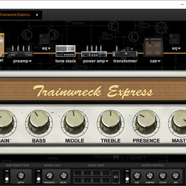Select the EQ module icon after the cab
The width and height of the screenshot is (186, 186).
174,39
